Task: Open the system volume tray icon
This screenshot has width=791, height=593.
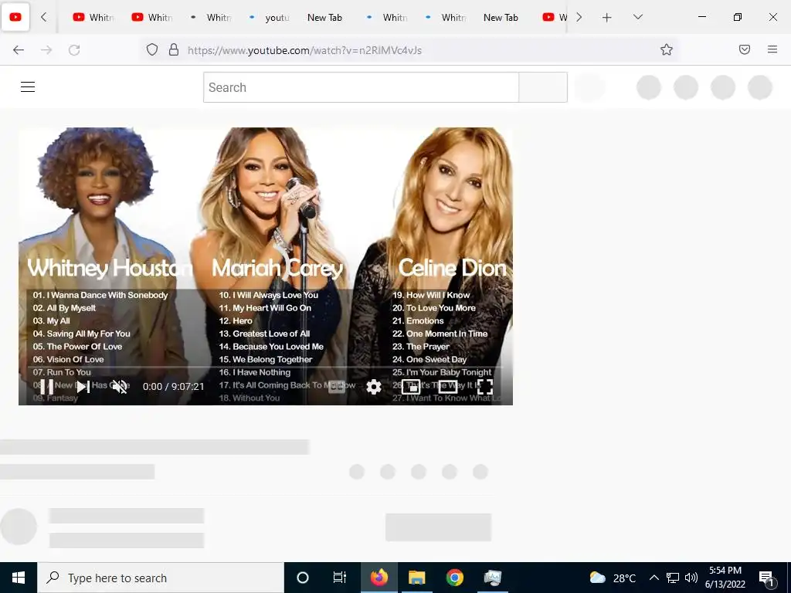Action: pyautogui.click(x=691, y=578)
